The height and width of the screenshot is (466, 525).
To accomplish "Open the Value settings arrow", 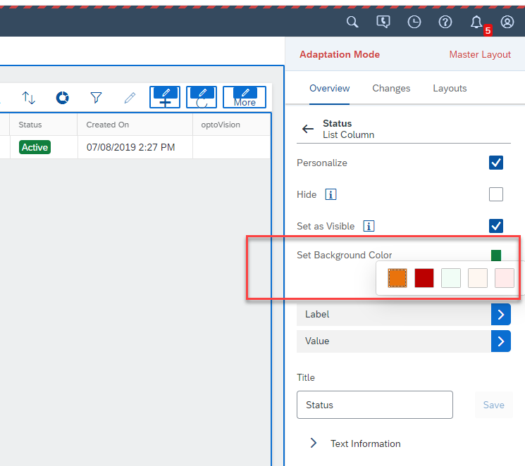I will [x=501, y=341].
